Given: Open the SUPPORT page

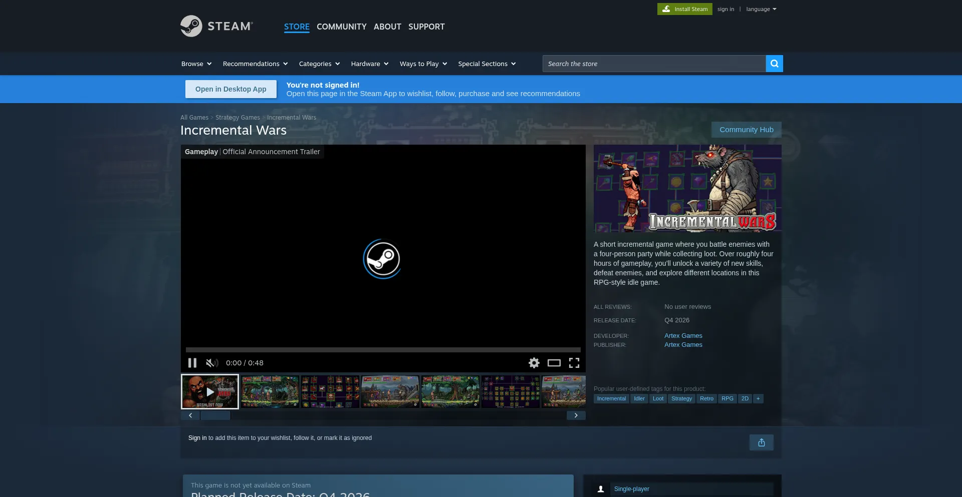Looking at the screenshot, I should (426, 27).
